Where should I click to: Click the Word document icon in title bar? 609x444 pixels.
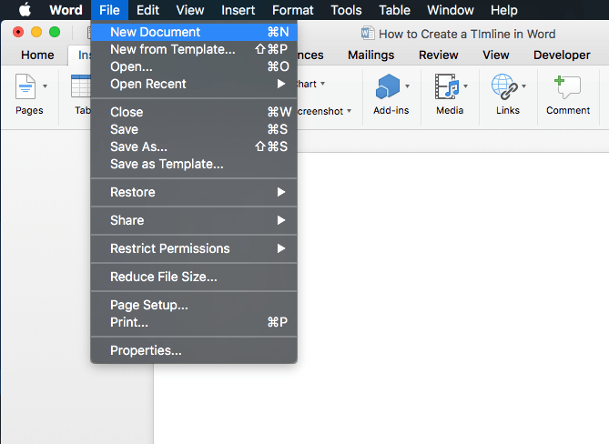tap(368, 34)
